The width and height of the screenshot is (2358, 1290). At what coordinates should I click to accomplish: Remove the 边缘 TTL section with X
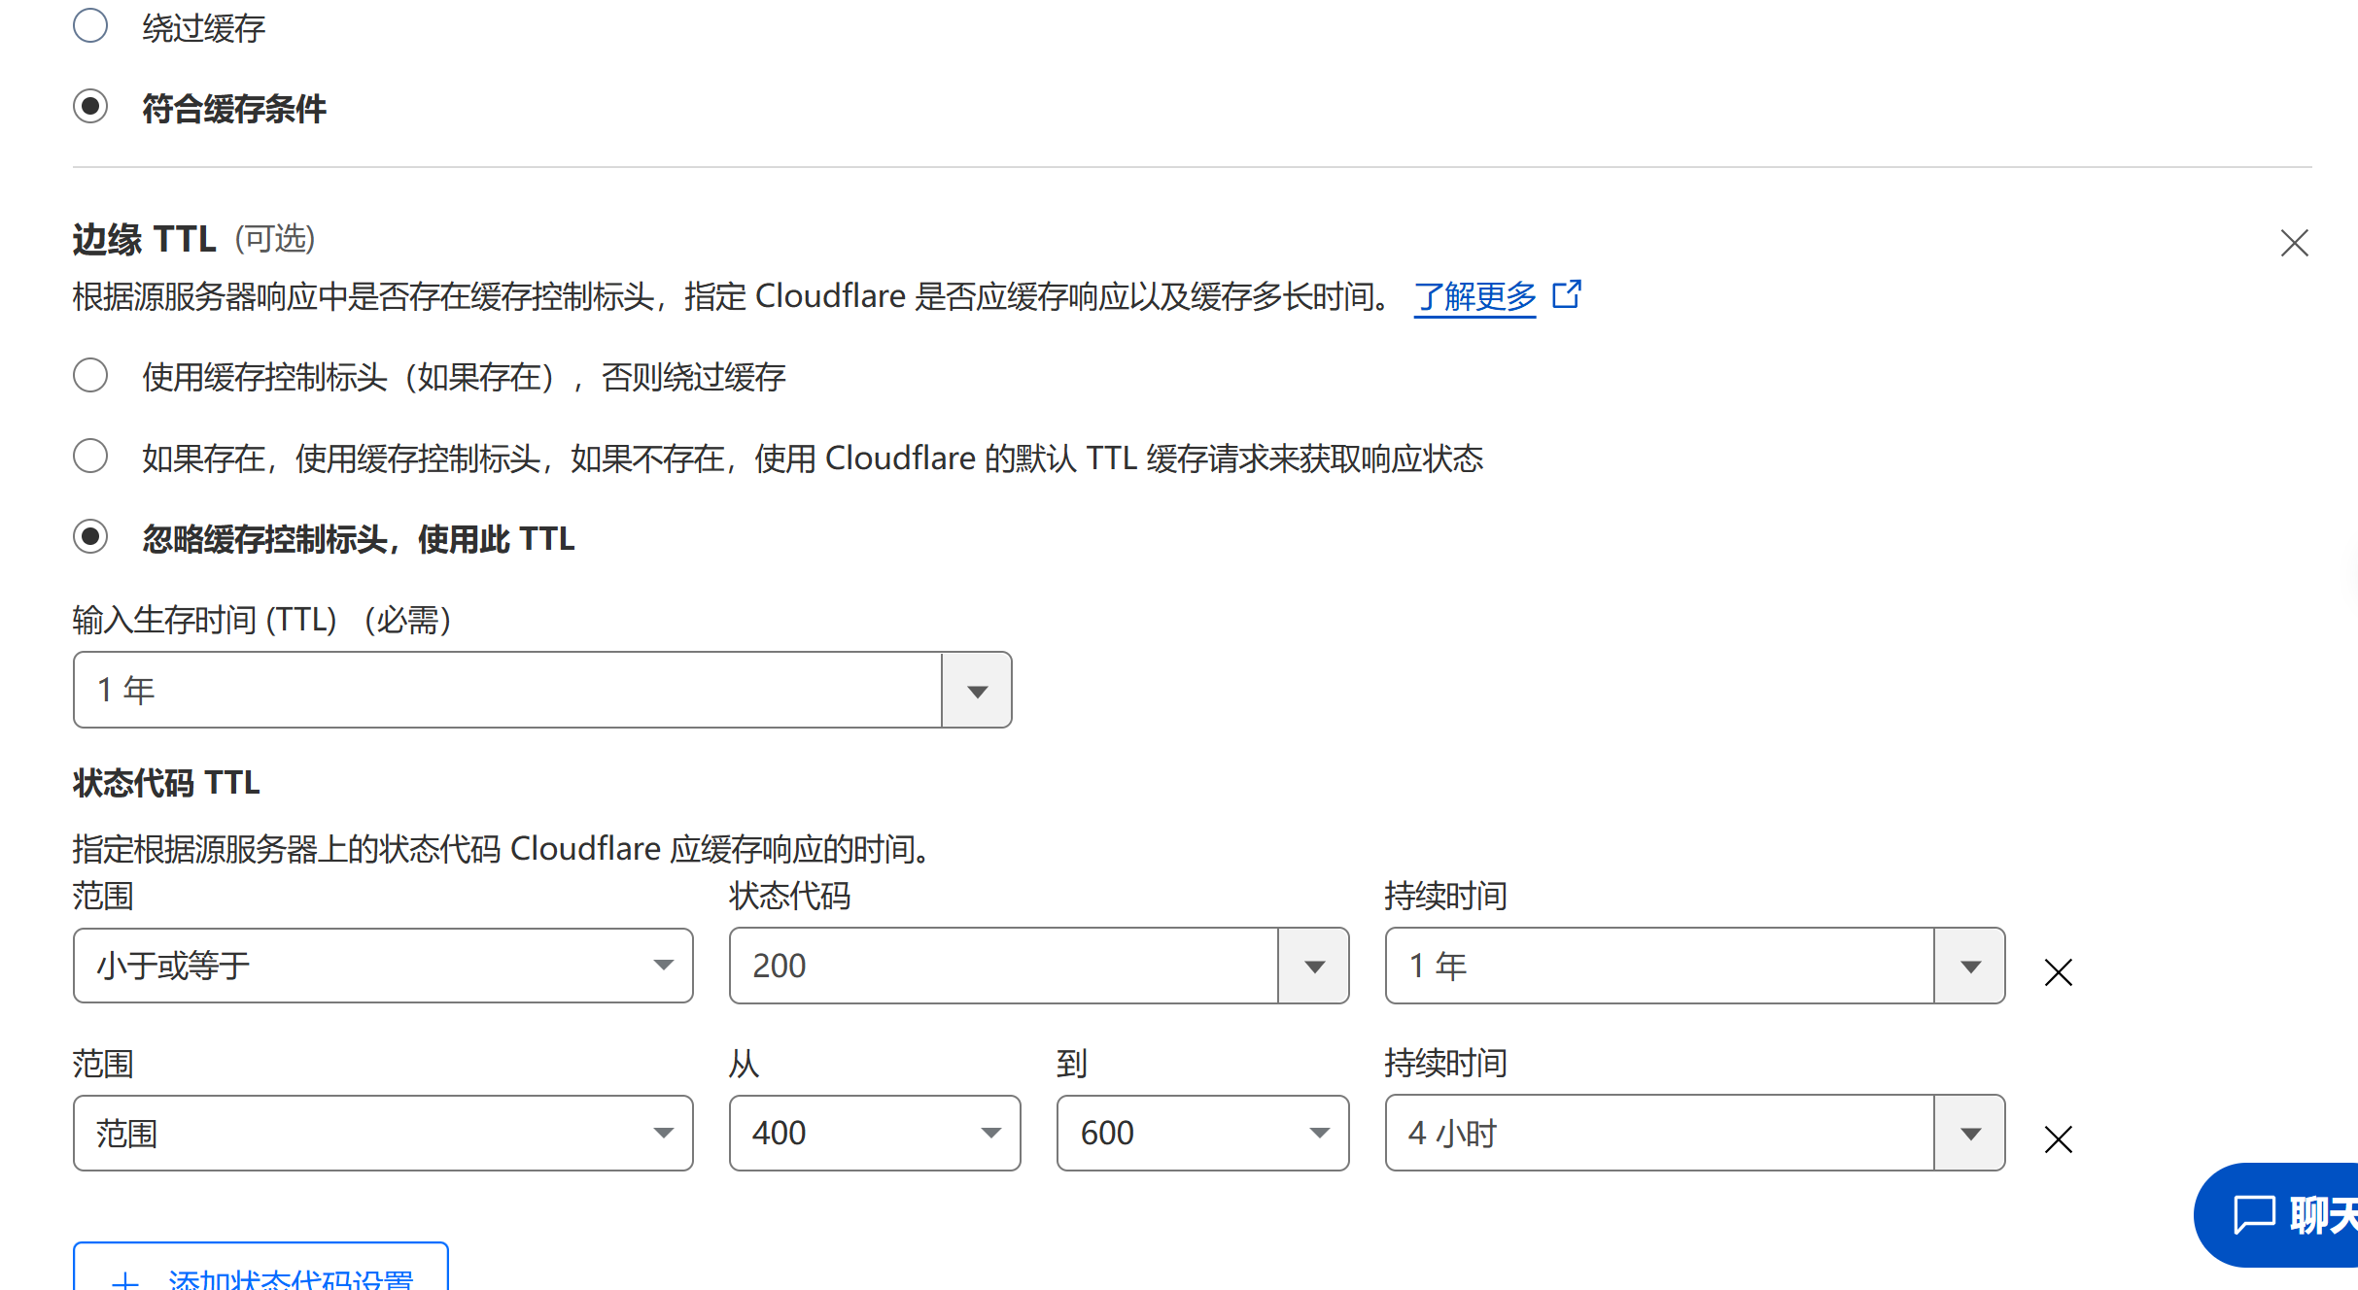(2294, 243)
